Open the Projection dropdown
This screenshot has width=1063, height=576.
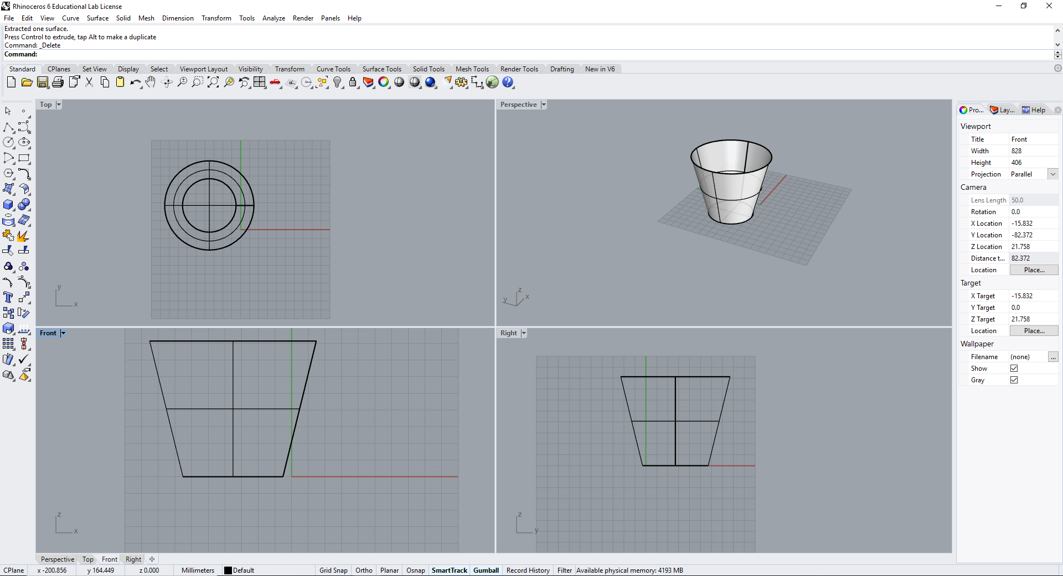(x=1052, y=174)
